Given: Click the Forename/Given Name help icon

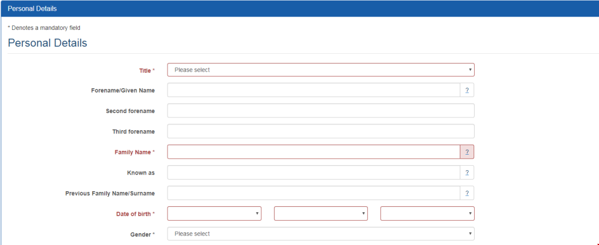Looking at the screenshot, I should pos(467,90).
